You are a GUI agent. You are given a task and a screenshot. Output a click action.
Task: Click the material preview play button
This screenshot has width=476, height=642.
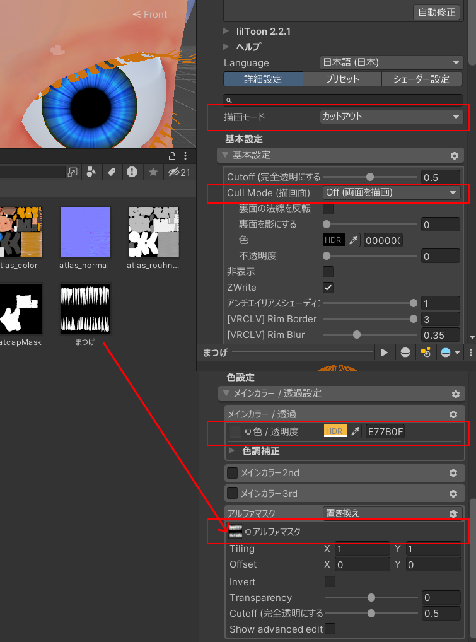[384, 353]
